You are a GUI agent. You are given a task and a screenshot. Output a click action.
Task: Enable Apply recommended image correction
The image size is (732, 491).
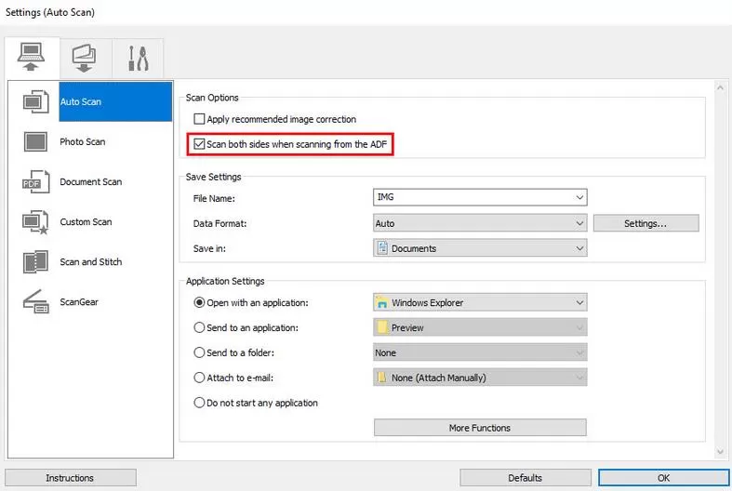199,120
